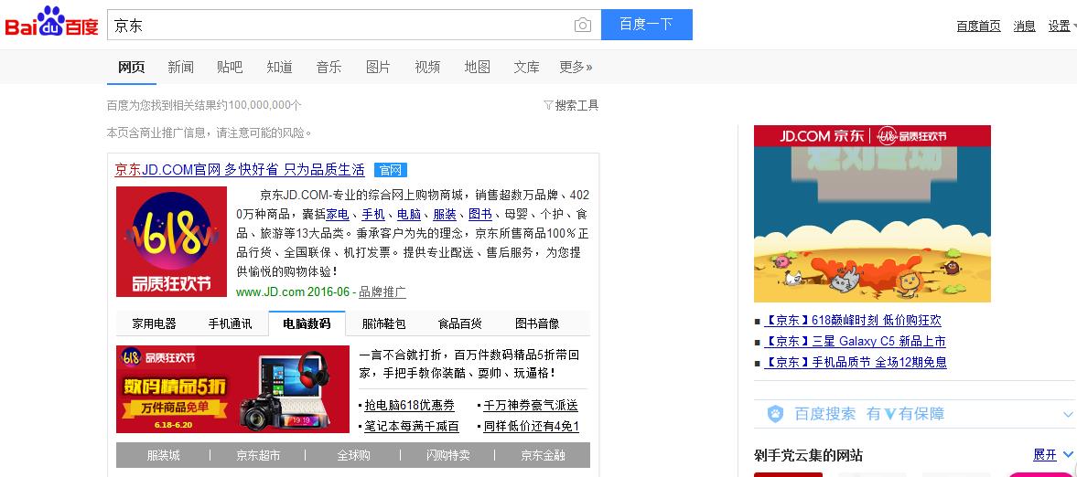The height and width of the screenshot is (477, 1077).
Task: Select the 服饰鞋包 category tab
Action: tap(384, 324)
